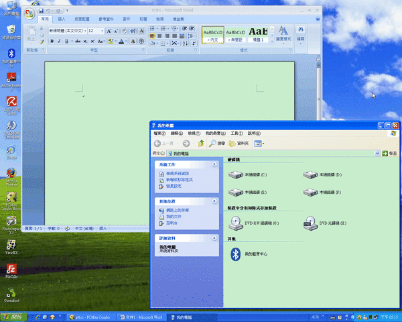402x322 pixels.
Task: Click the Grow Font icon in Word
Action: click(x=109, y=31)
